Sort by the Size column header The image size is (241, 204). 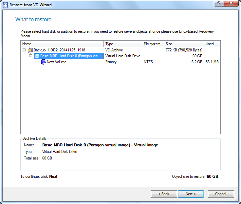(184, 44)
